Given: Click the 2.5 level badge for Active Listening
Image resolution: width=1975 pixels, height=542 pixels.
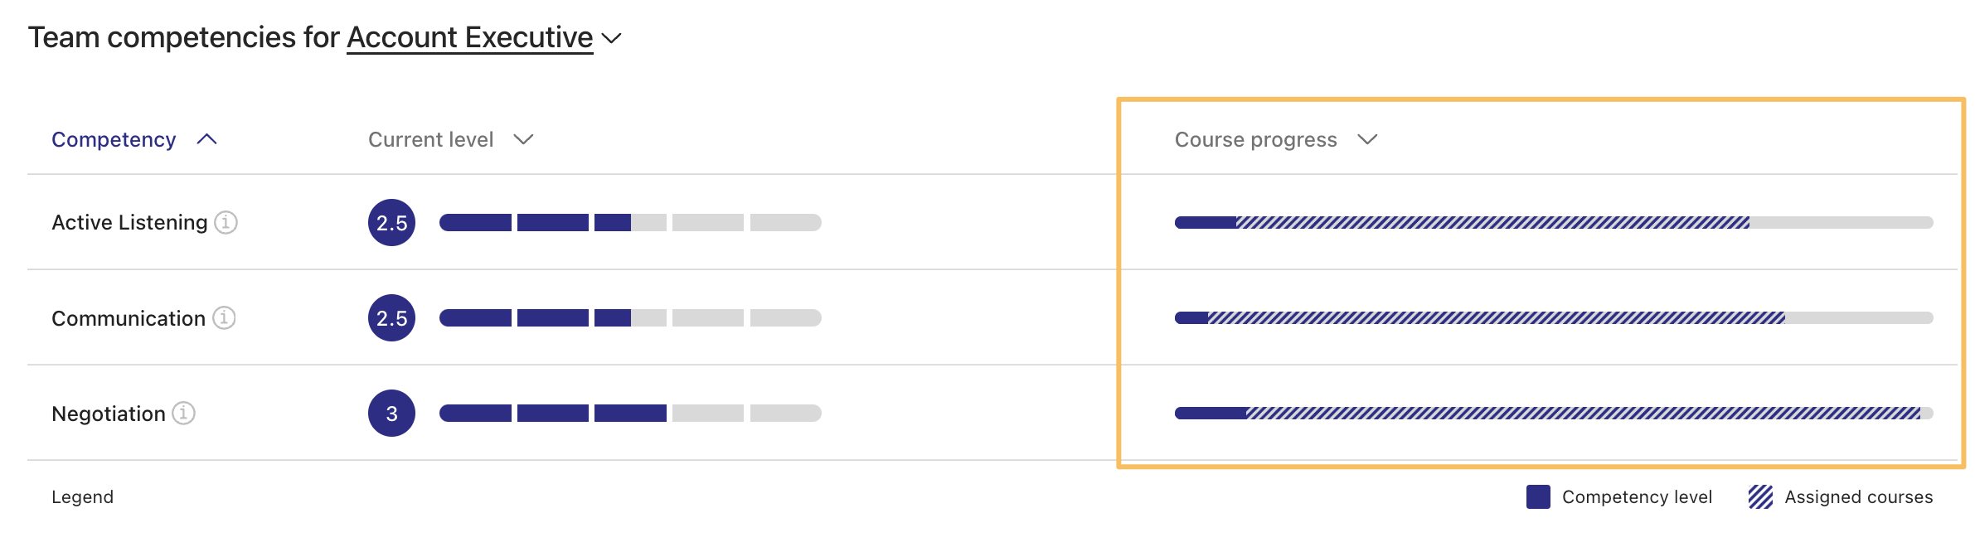Looking at the screenshot, I should (391, 222).
